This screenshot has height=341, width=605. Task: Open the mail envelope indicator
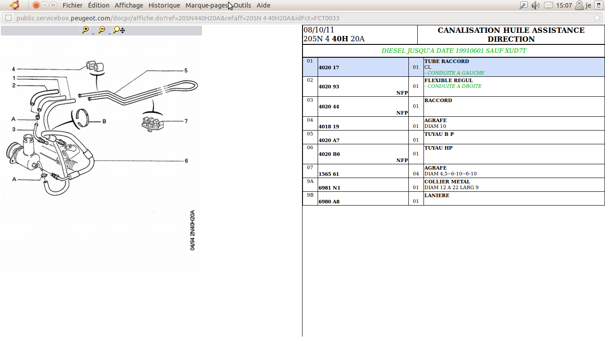(549, 5)
